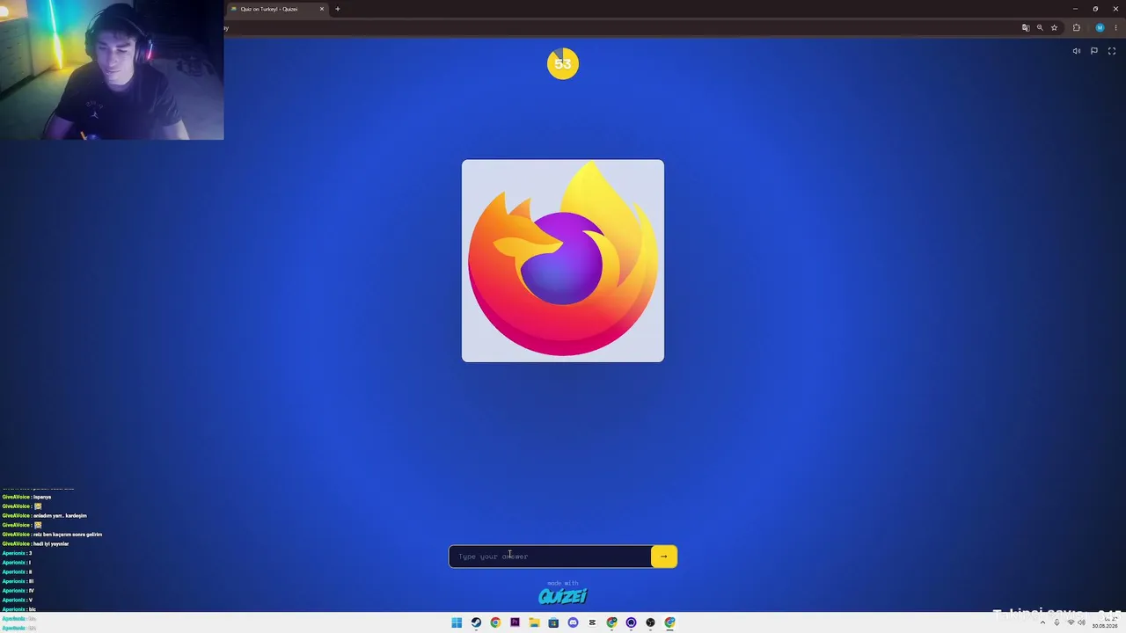Open the Windows Start menu
Viewport: 1126px width, 633px height.
point(457,622)
